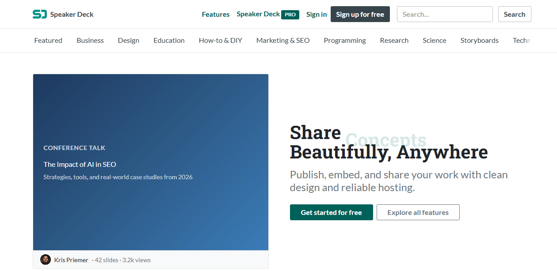Image resolution: width=557 pixels, height=271 pixels.
Task: Browse the Programming category
Action: [345, 40]
